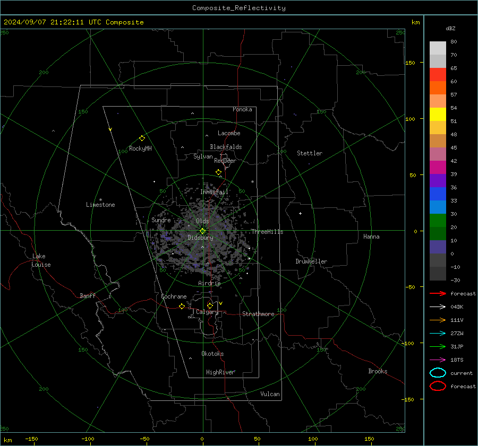Screen dimensions: 478x446
Task: Click the bright yellow swatch in dBZ scale
Action: pos(438,115)
